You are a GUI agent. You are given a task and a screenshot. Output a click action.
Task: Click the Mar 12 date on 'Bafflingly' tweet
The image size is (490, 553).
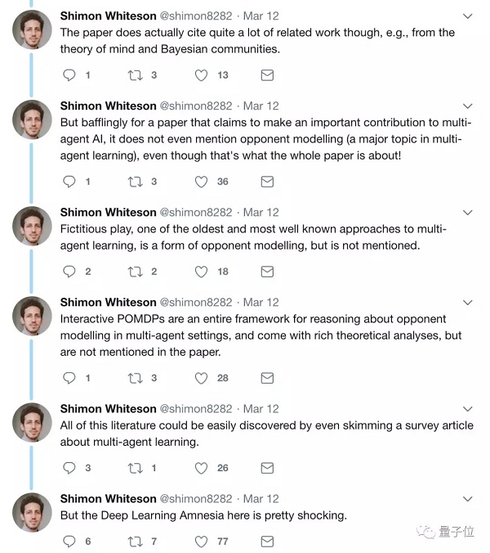point(261,106)
